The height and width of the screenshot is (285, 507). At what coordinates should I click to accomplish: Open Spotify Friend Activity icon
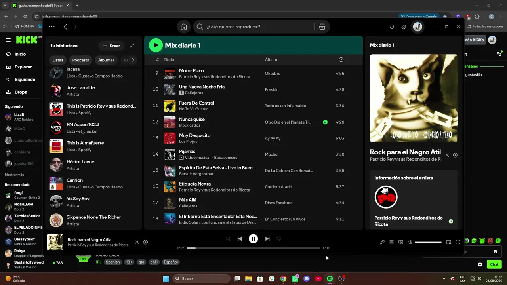(x=404, y=27)
